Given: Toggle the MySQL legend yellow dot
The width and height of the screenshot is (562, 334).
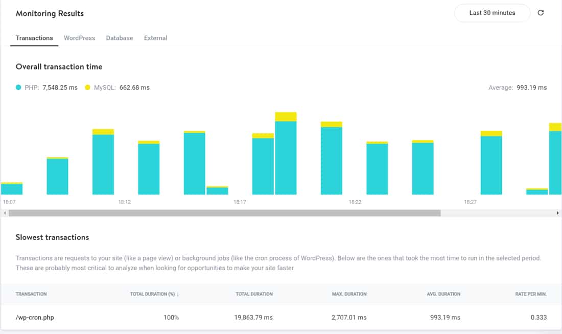Looking at the screenshot, I should 88,88.
